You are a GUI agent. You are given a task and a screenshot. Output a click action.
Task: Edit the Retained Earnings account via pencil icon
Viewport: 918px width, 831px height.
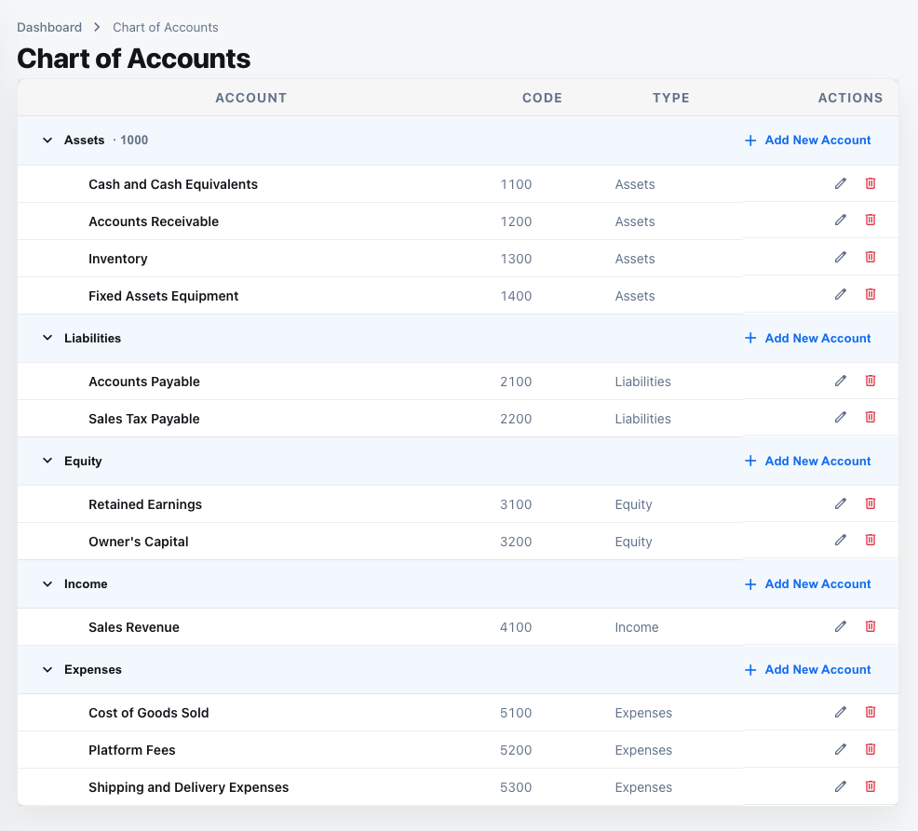coord(841,503)
